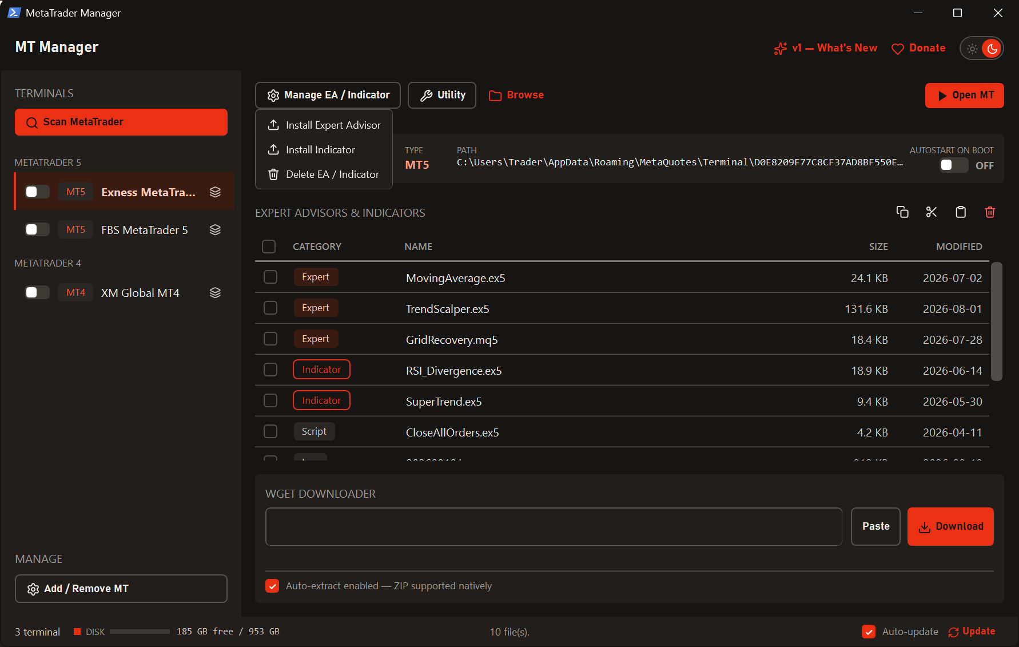1019x647 pixels.
Task: Check the MovingAverage.ex5 row checkbox
Action: tap(270, 277)
